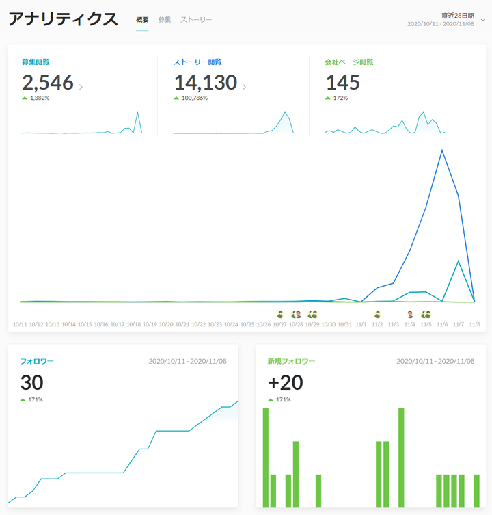Click the avatar pair above 10/29
This screenshot has width=492, height=515.
312,314
